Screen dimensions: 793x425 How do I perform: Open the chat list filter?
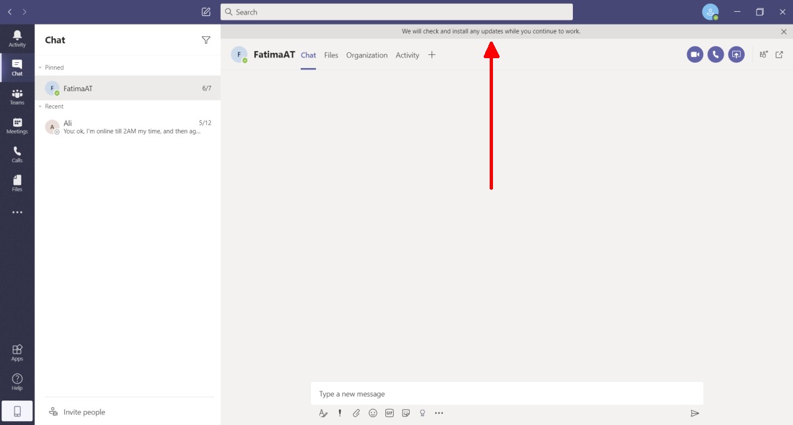pyautogui.click(x=206, y=40)
